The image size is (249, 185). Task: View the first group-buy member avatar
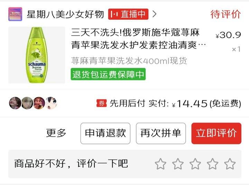pyautogui.click(x=15, y=103)
